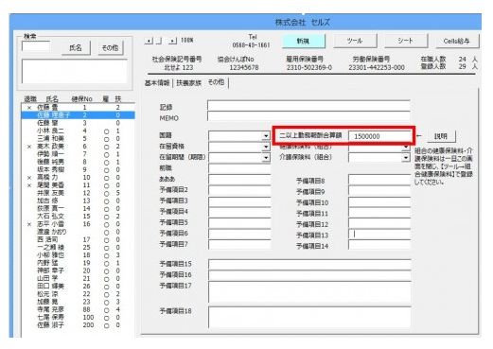Select the employee row with 健保No 20
493x349 pixels.
[79, 270]
